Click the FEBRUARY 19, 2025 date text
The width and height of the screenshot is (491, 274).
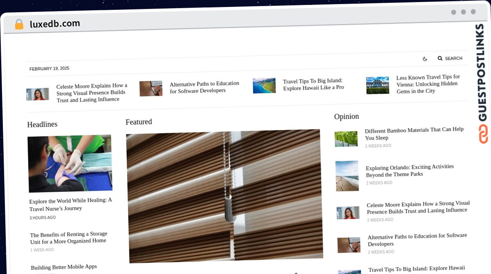point(50,69)
